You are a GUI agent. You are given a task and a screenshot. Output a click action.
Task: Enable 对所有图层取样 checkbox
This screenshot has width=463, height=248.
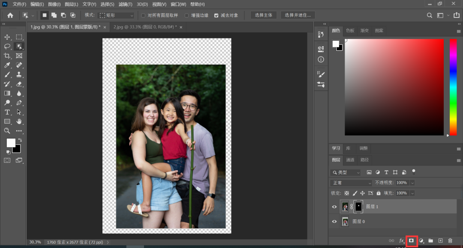(x=143, y=15)
